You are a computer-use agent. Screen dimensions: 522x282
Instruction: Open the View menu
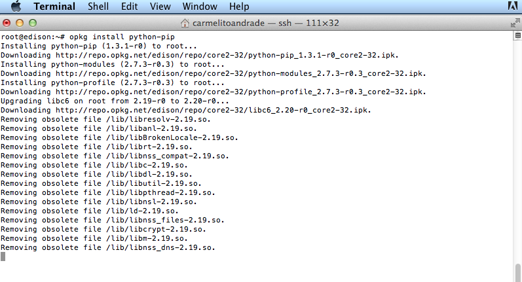coord(160,7)
